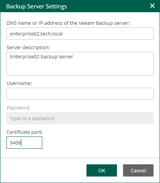This screenshot has width=160, height=183.
Task: Focus the Server description text area
Action: 80,64
